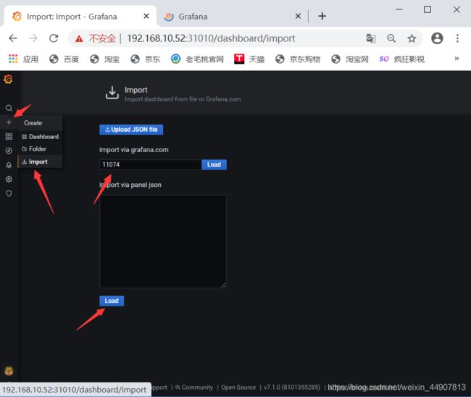Close the Import - Grafana tab

coord(146,16)
